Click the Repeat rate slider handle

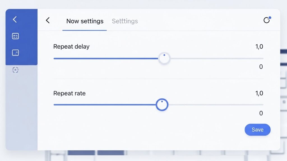[162, 105]
